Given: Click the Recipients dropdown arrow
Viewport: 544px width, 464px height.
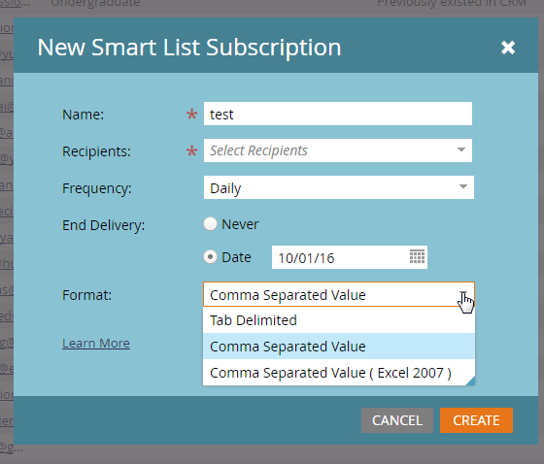Looking at the screenshot, I should tap(461, 150).
